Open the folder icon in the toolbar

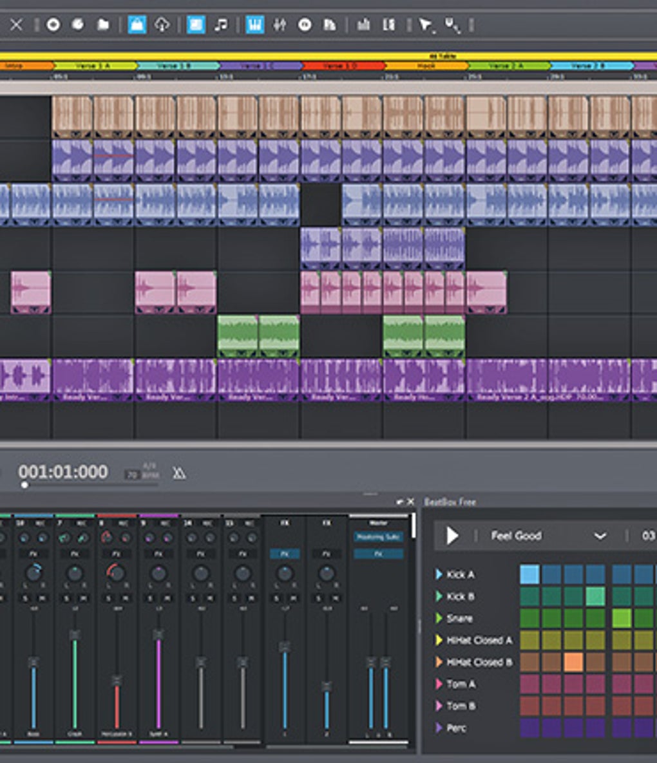pos(103,24)
